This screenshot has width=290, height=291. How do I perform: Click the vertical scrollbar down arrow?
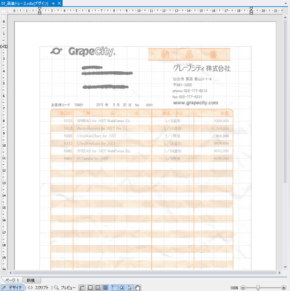[285, 267]
